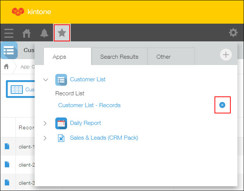This screenshot has height=191, width=244.
Task: Switch to the Search Results tab
Action: 119,57
